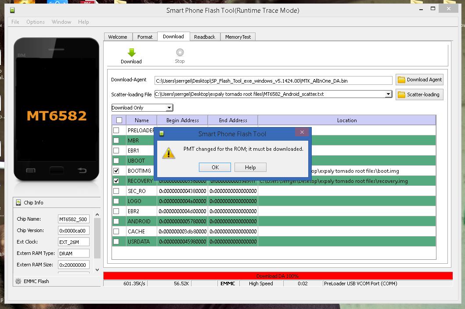This screenshot has width=465, height=309.
Task: Uncheck the RECOVERY partition checkbox
Action: click(116, 181)
